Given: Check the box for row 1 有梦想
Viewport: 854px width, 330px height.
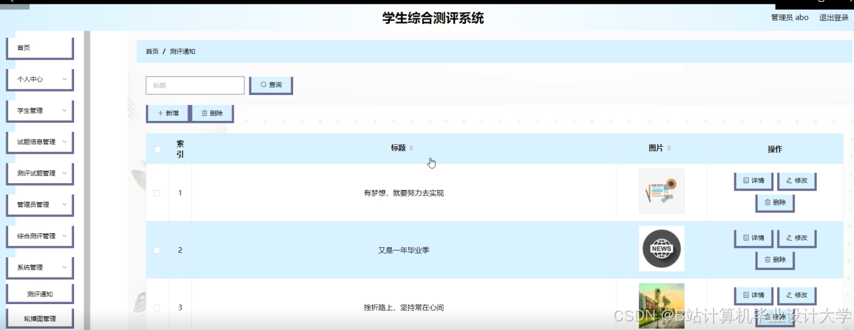Looking at the screenshot, I should [x=157, y=193].
